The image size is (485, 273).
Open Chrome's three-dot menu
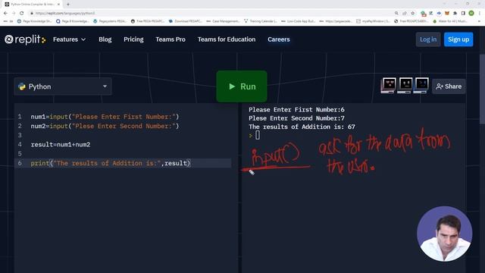coord(480,14)
